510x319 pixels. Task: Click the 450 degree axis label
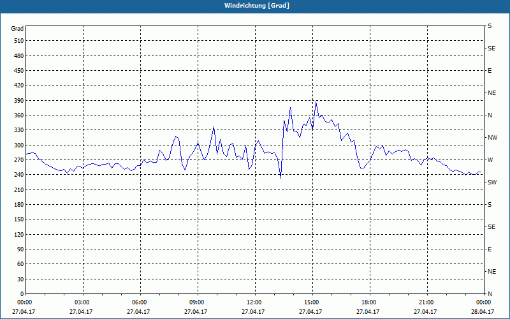pos(19,71)
